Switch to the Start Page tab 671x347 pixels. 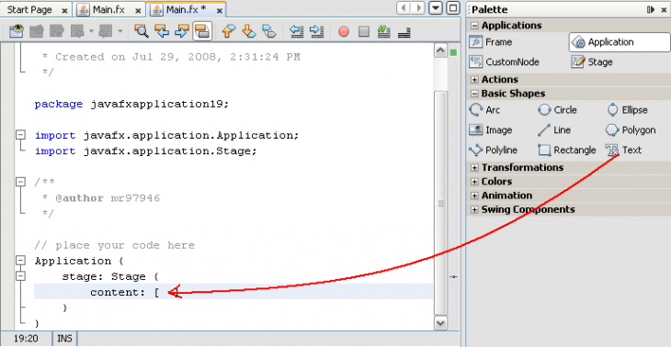coord(29,9)
